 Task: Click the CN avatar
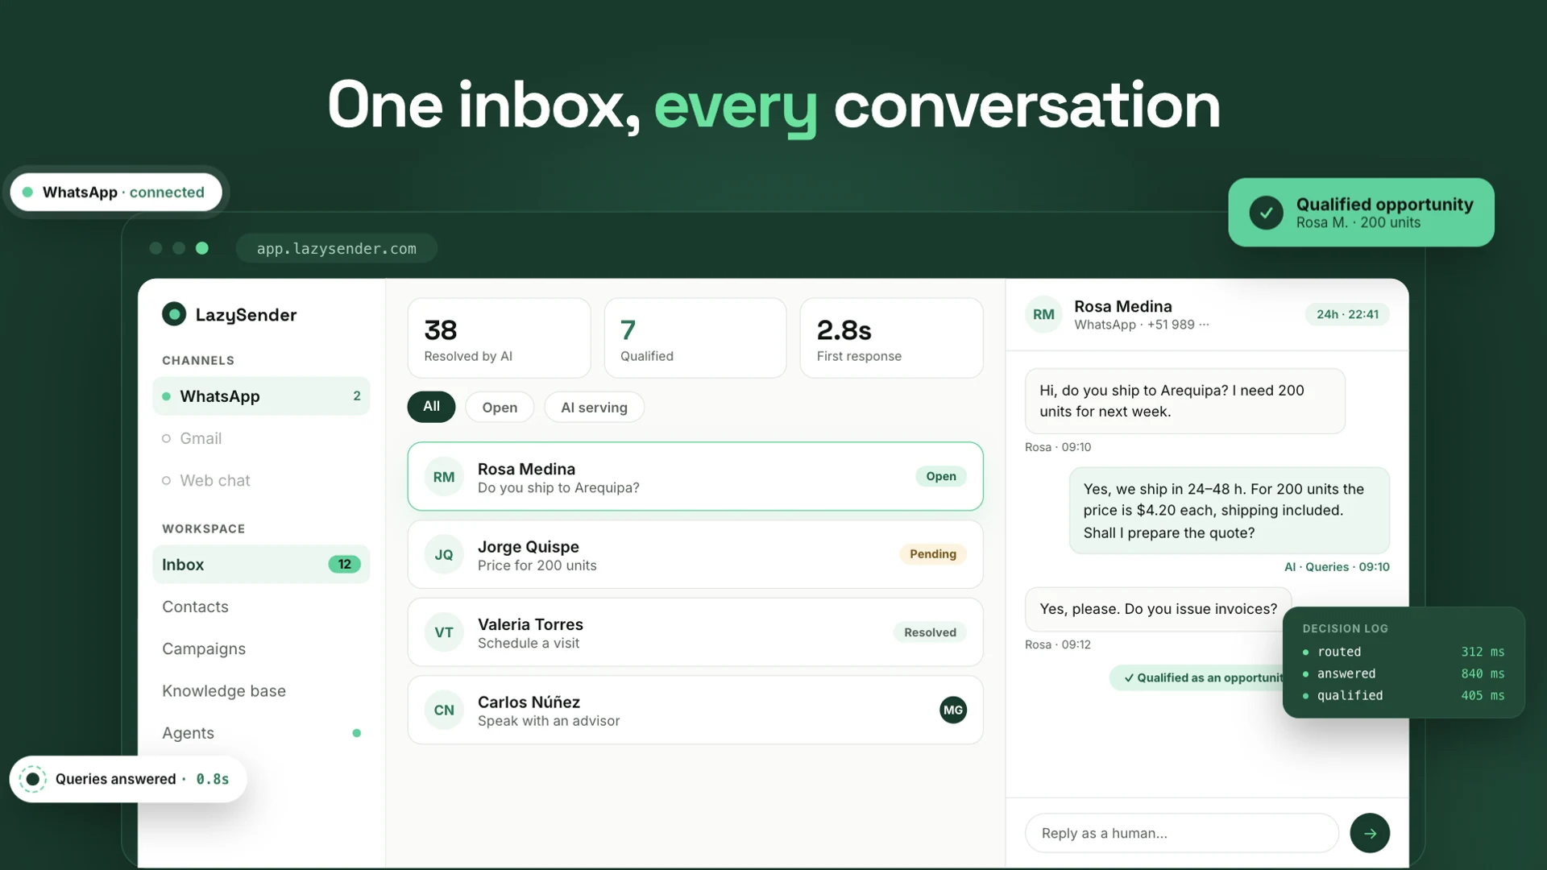(444, 710)
